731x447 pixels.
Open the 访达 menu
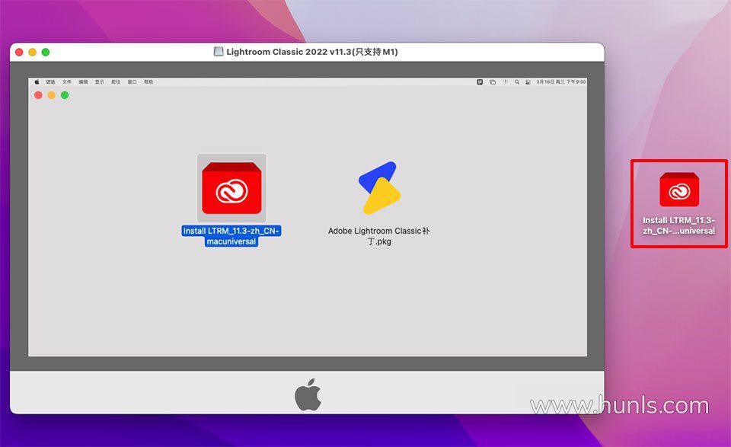50,82
